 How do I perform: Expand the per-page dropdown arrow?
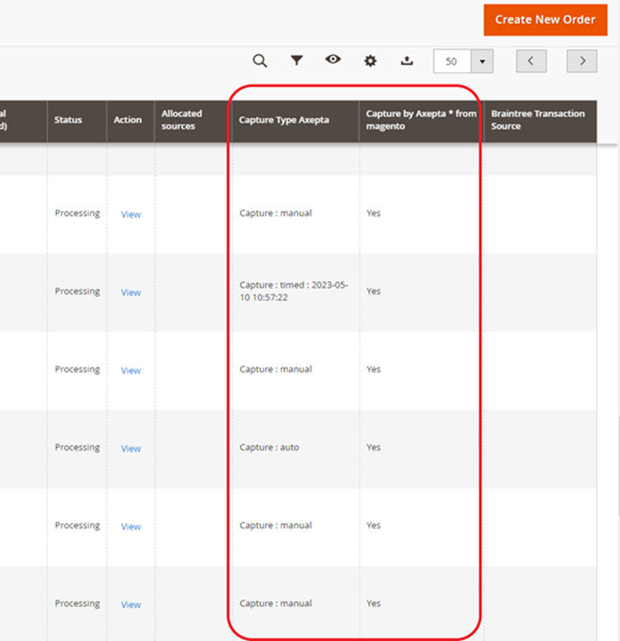click(482, 62)
